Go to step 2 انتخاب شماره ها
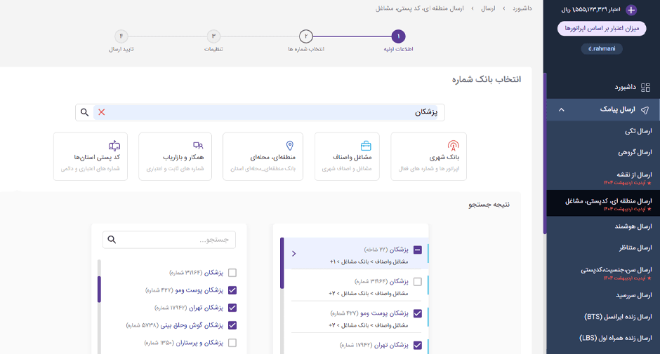The height and width of the screenshot is (354, 660). (306, 36)
